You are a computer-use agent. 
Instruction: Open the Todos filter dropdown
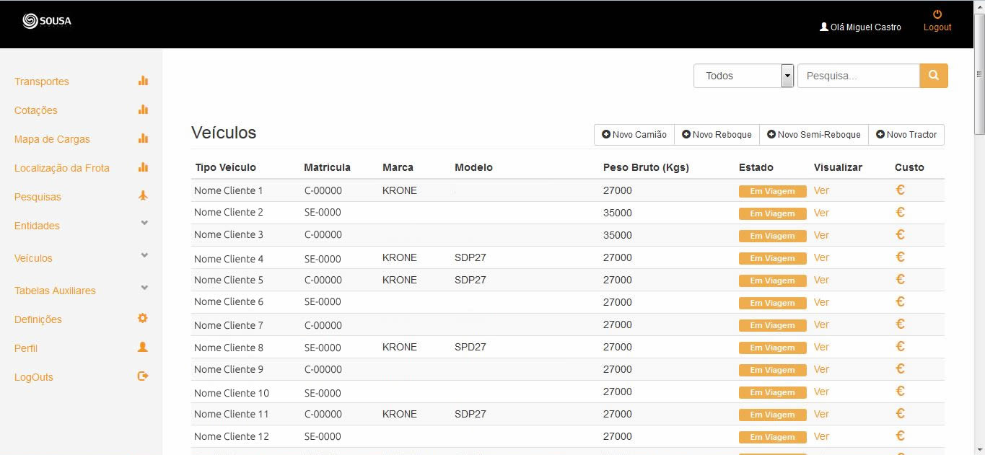coord(743,76)
